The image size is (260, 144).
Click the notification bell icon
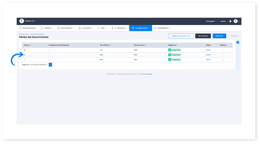230,21
